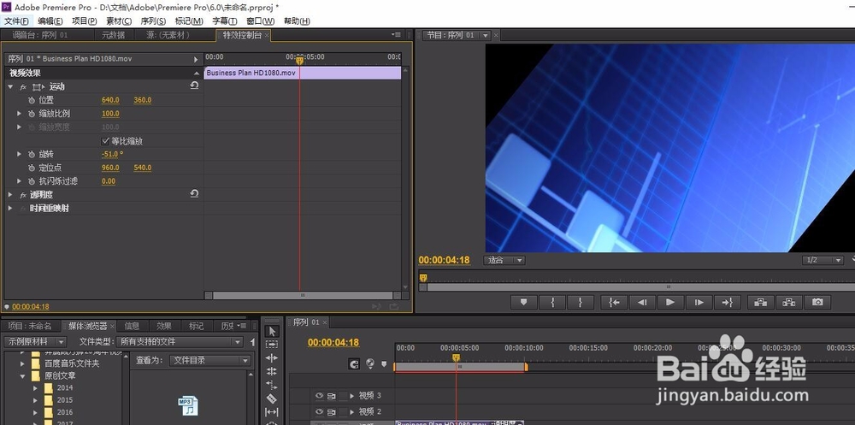Expand the 2014 folder
This screenshot has width=855, height=425.
pos(35,388)
